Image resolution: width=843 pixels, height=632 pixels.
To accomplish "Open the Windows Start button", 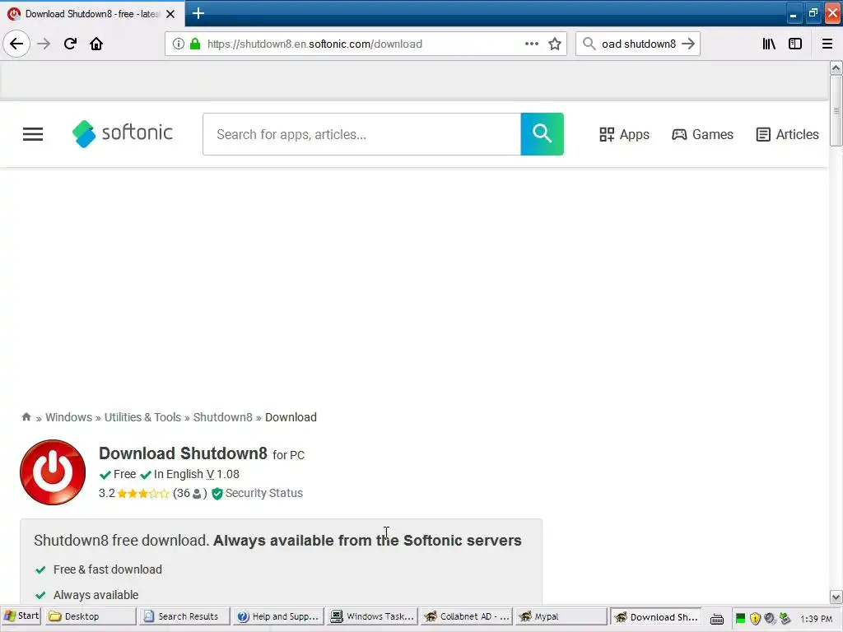I will coord(21,616).
